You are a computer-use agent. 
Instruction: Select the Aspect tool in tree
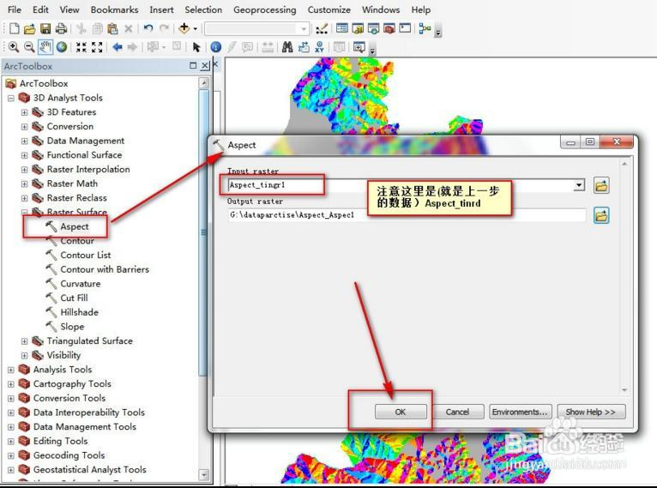(74, 226)
